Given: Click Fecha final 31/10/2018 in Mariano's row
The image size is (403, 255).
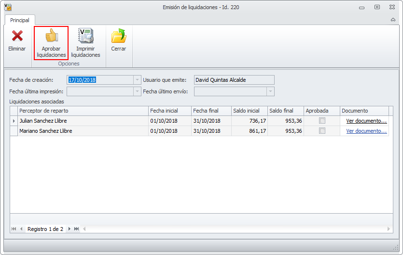Looking at the screenshot, I should [x=211, y=131].
